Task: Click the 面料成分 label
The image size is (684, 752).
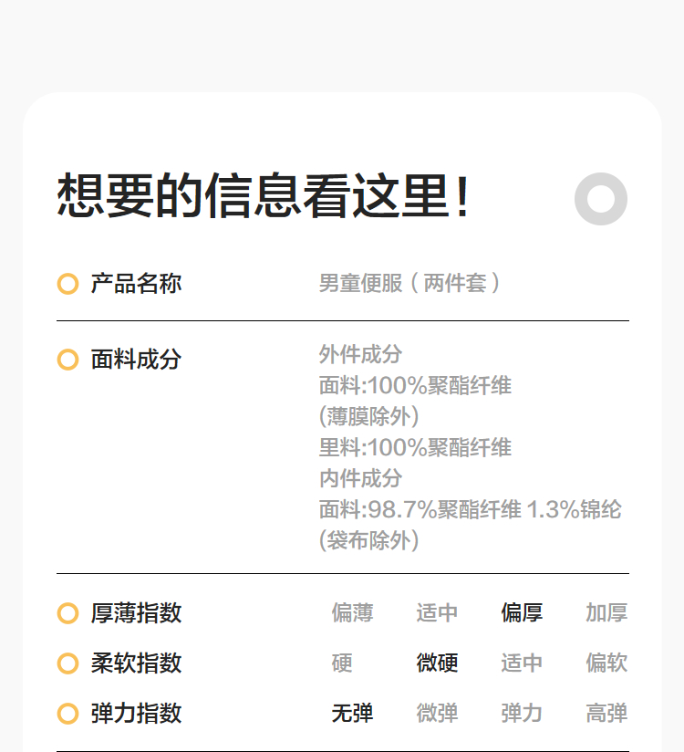Action: pyautogui.click(x=136, y=360)
